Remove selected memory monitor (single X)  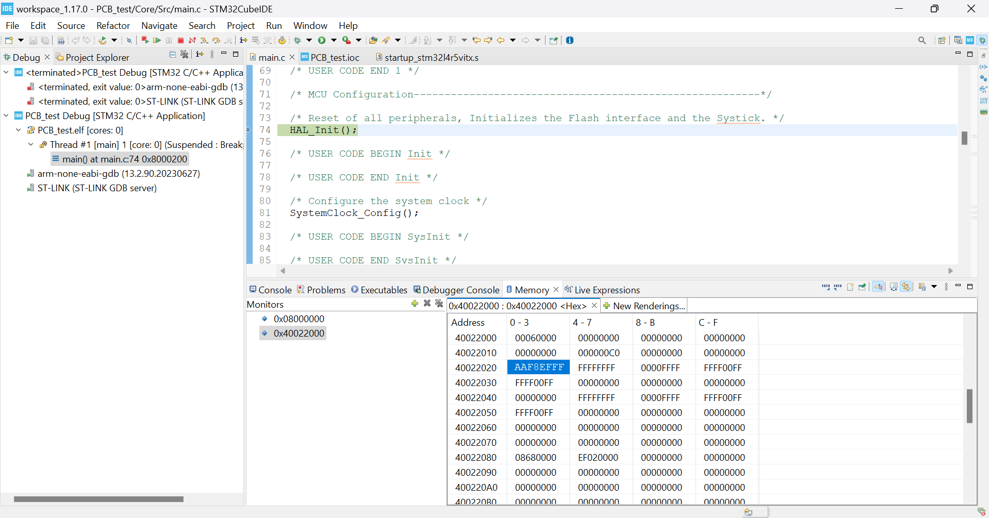click(x=427, y=304)
